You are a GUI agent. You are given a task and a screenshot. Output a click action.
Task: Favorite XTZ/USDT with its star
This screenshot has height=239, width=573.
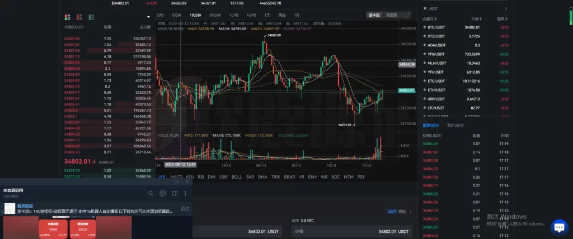pyautogui.click(x=424, y=36)
